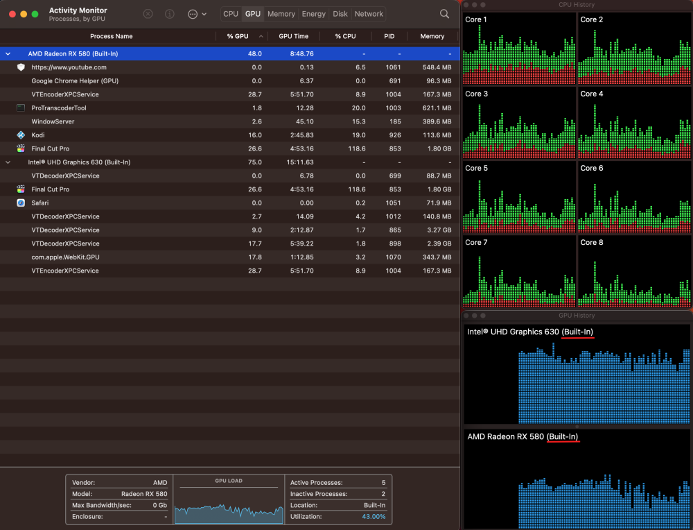
Task: Click AMD Radeon RX 580 graph in GPU History
Action: (577, 479)
